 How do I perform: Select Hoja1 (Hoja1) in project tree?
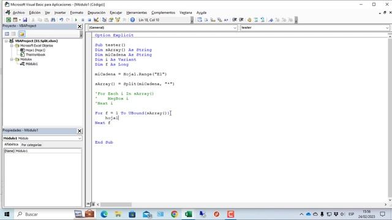(x=36, y=50)
